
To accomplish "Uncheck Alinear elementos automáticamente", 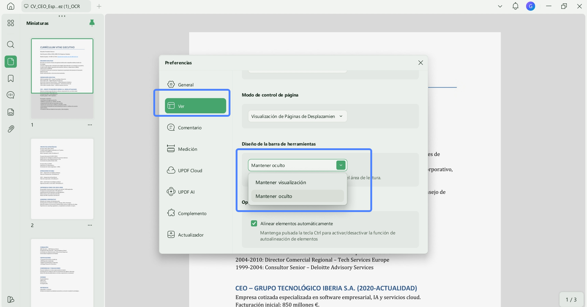I will (254, 223).
